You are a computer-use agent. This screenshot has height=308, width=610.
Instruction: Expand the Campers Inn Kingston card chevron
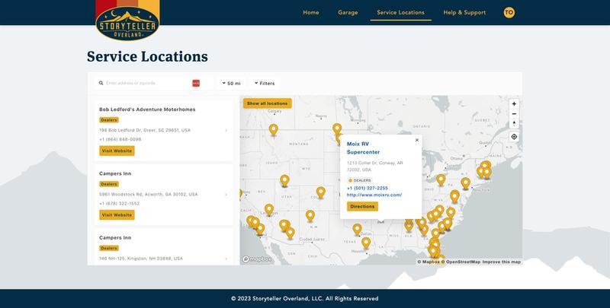point(226,259)
